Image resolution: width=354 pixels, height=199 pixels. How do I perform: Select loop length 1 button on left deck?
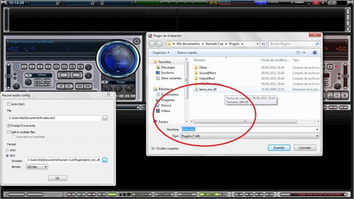24,67
